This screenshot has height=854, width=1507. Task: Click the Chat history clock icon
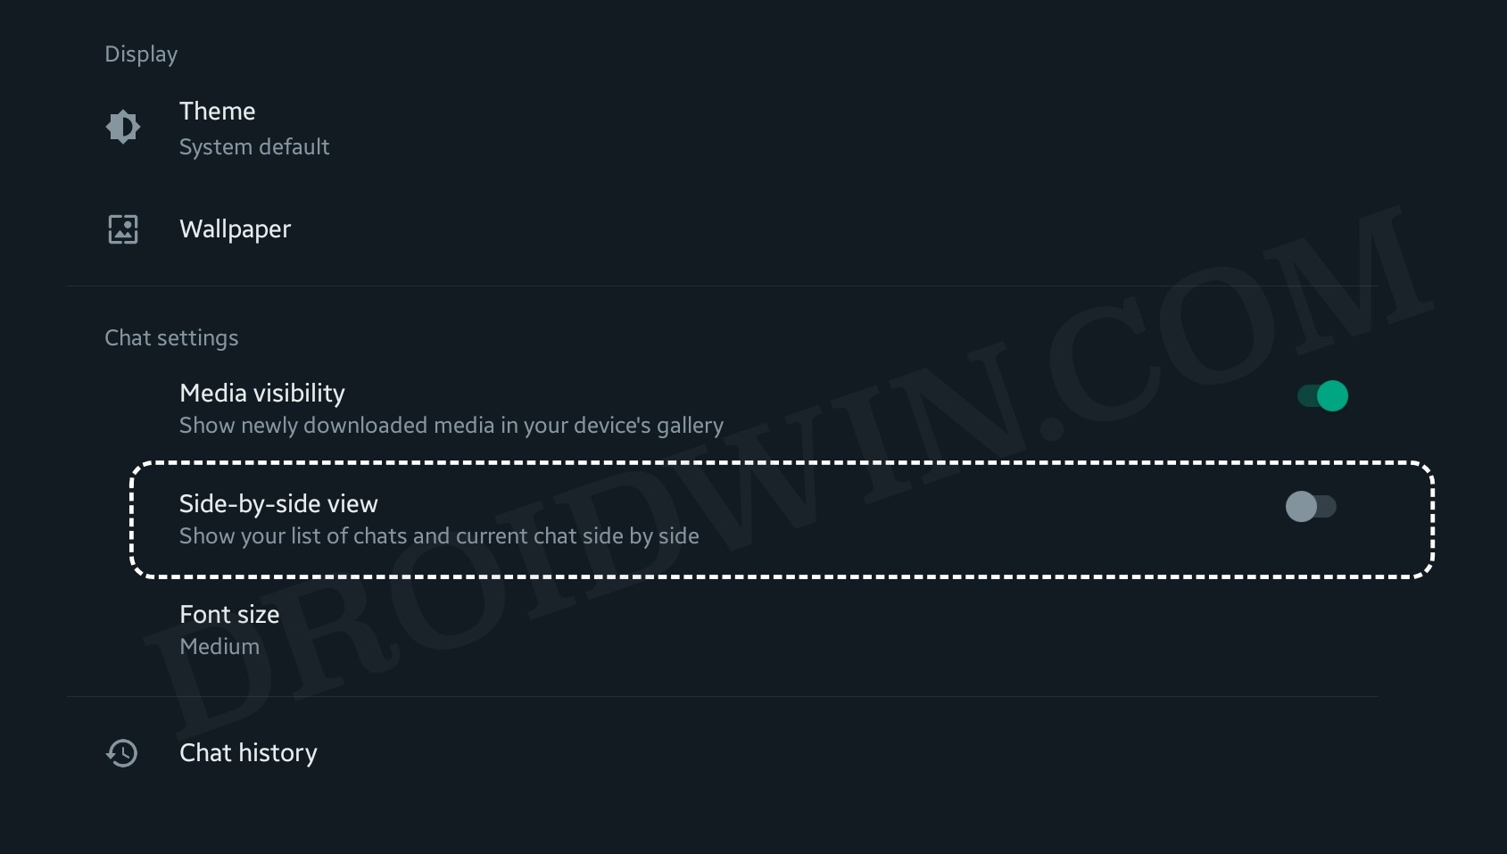click(122, 753)
